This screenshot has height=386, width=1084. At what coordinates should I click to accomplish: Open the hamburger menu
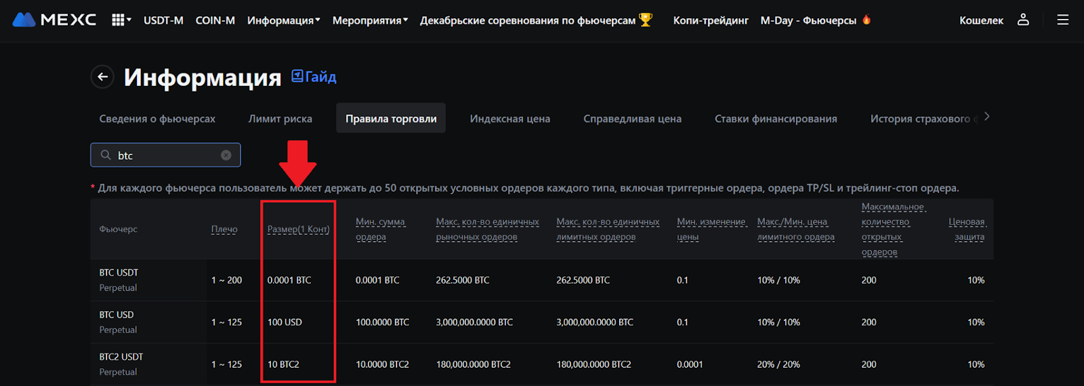pos(1063,20)
